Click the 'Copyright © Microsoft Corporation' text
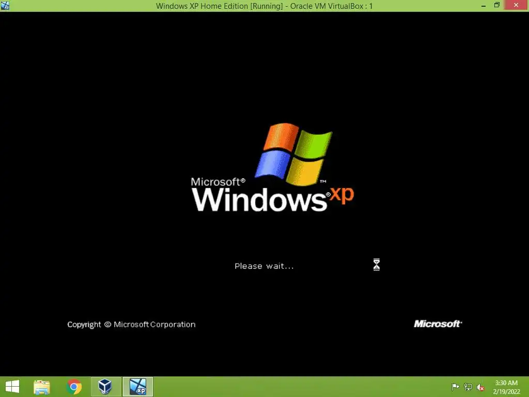The height and width of the screenshot is (397, 529). 131,325
